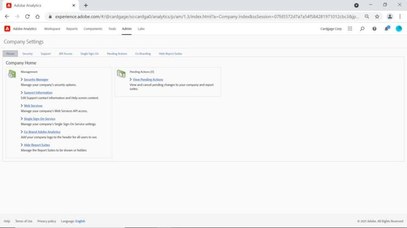This screenshot has height=228, width=407.
Task: Switch to the Hide Report Suites tab
Action: point(170,54)
